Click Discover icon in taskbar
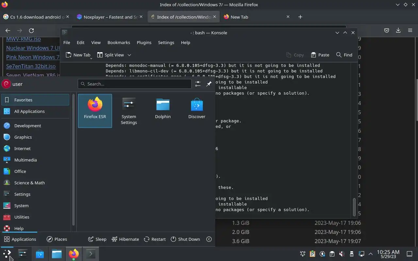 (40, 253)
